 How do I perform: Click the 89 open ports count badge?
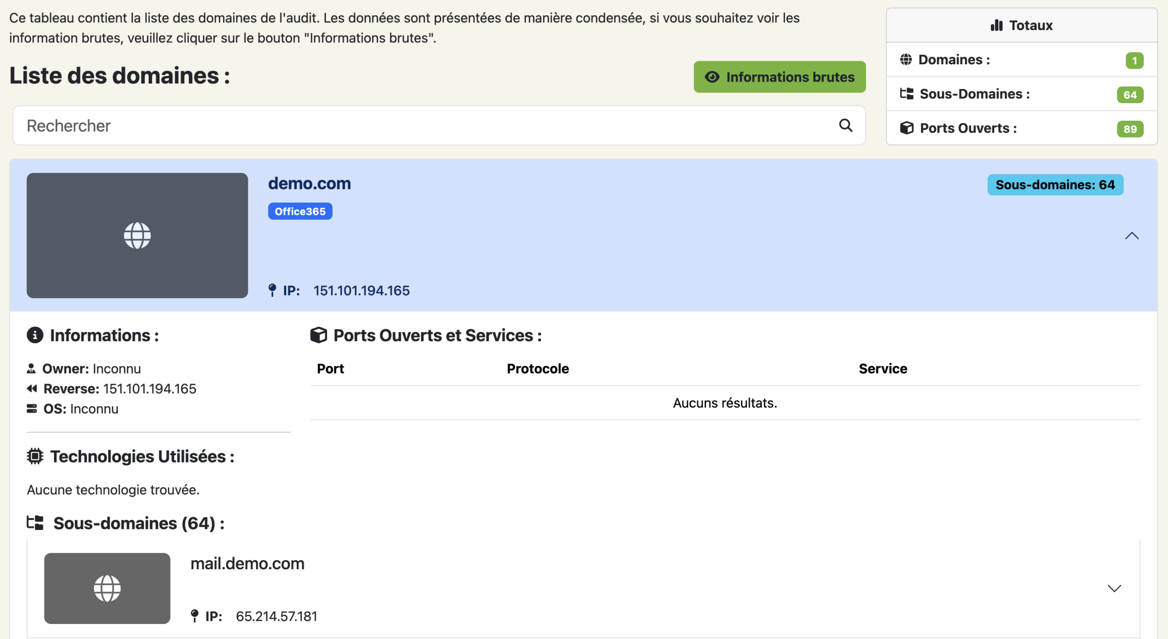(1130, 129)
